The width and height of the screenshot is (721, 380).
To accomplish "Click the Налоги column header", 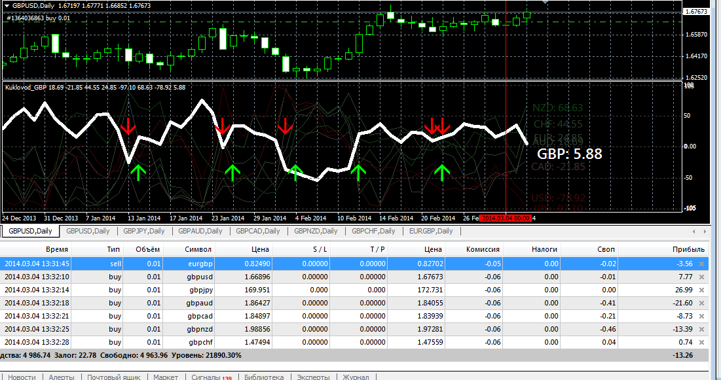I will pyautogui.click(x=544, y=249).
